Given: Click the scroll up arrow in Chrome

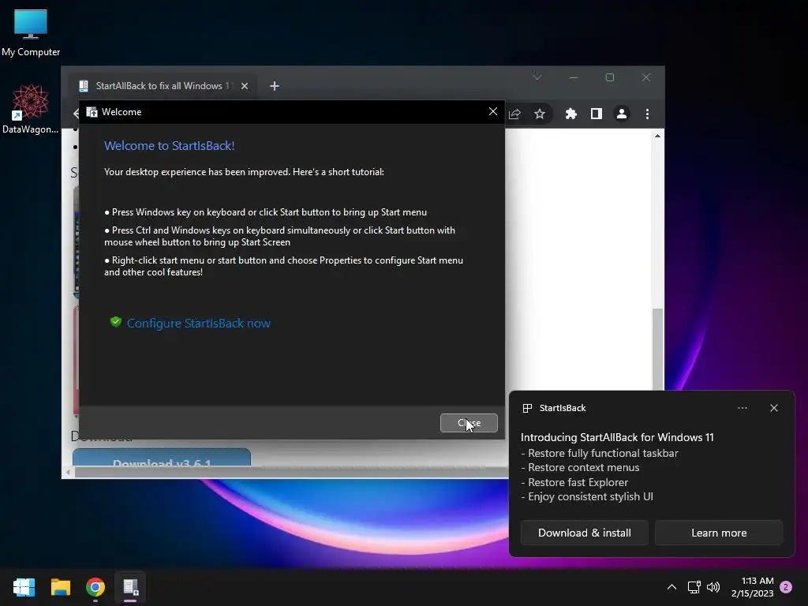Looking at the screenshot, I should point(657,136).
